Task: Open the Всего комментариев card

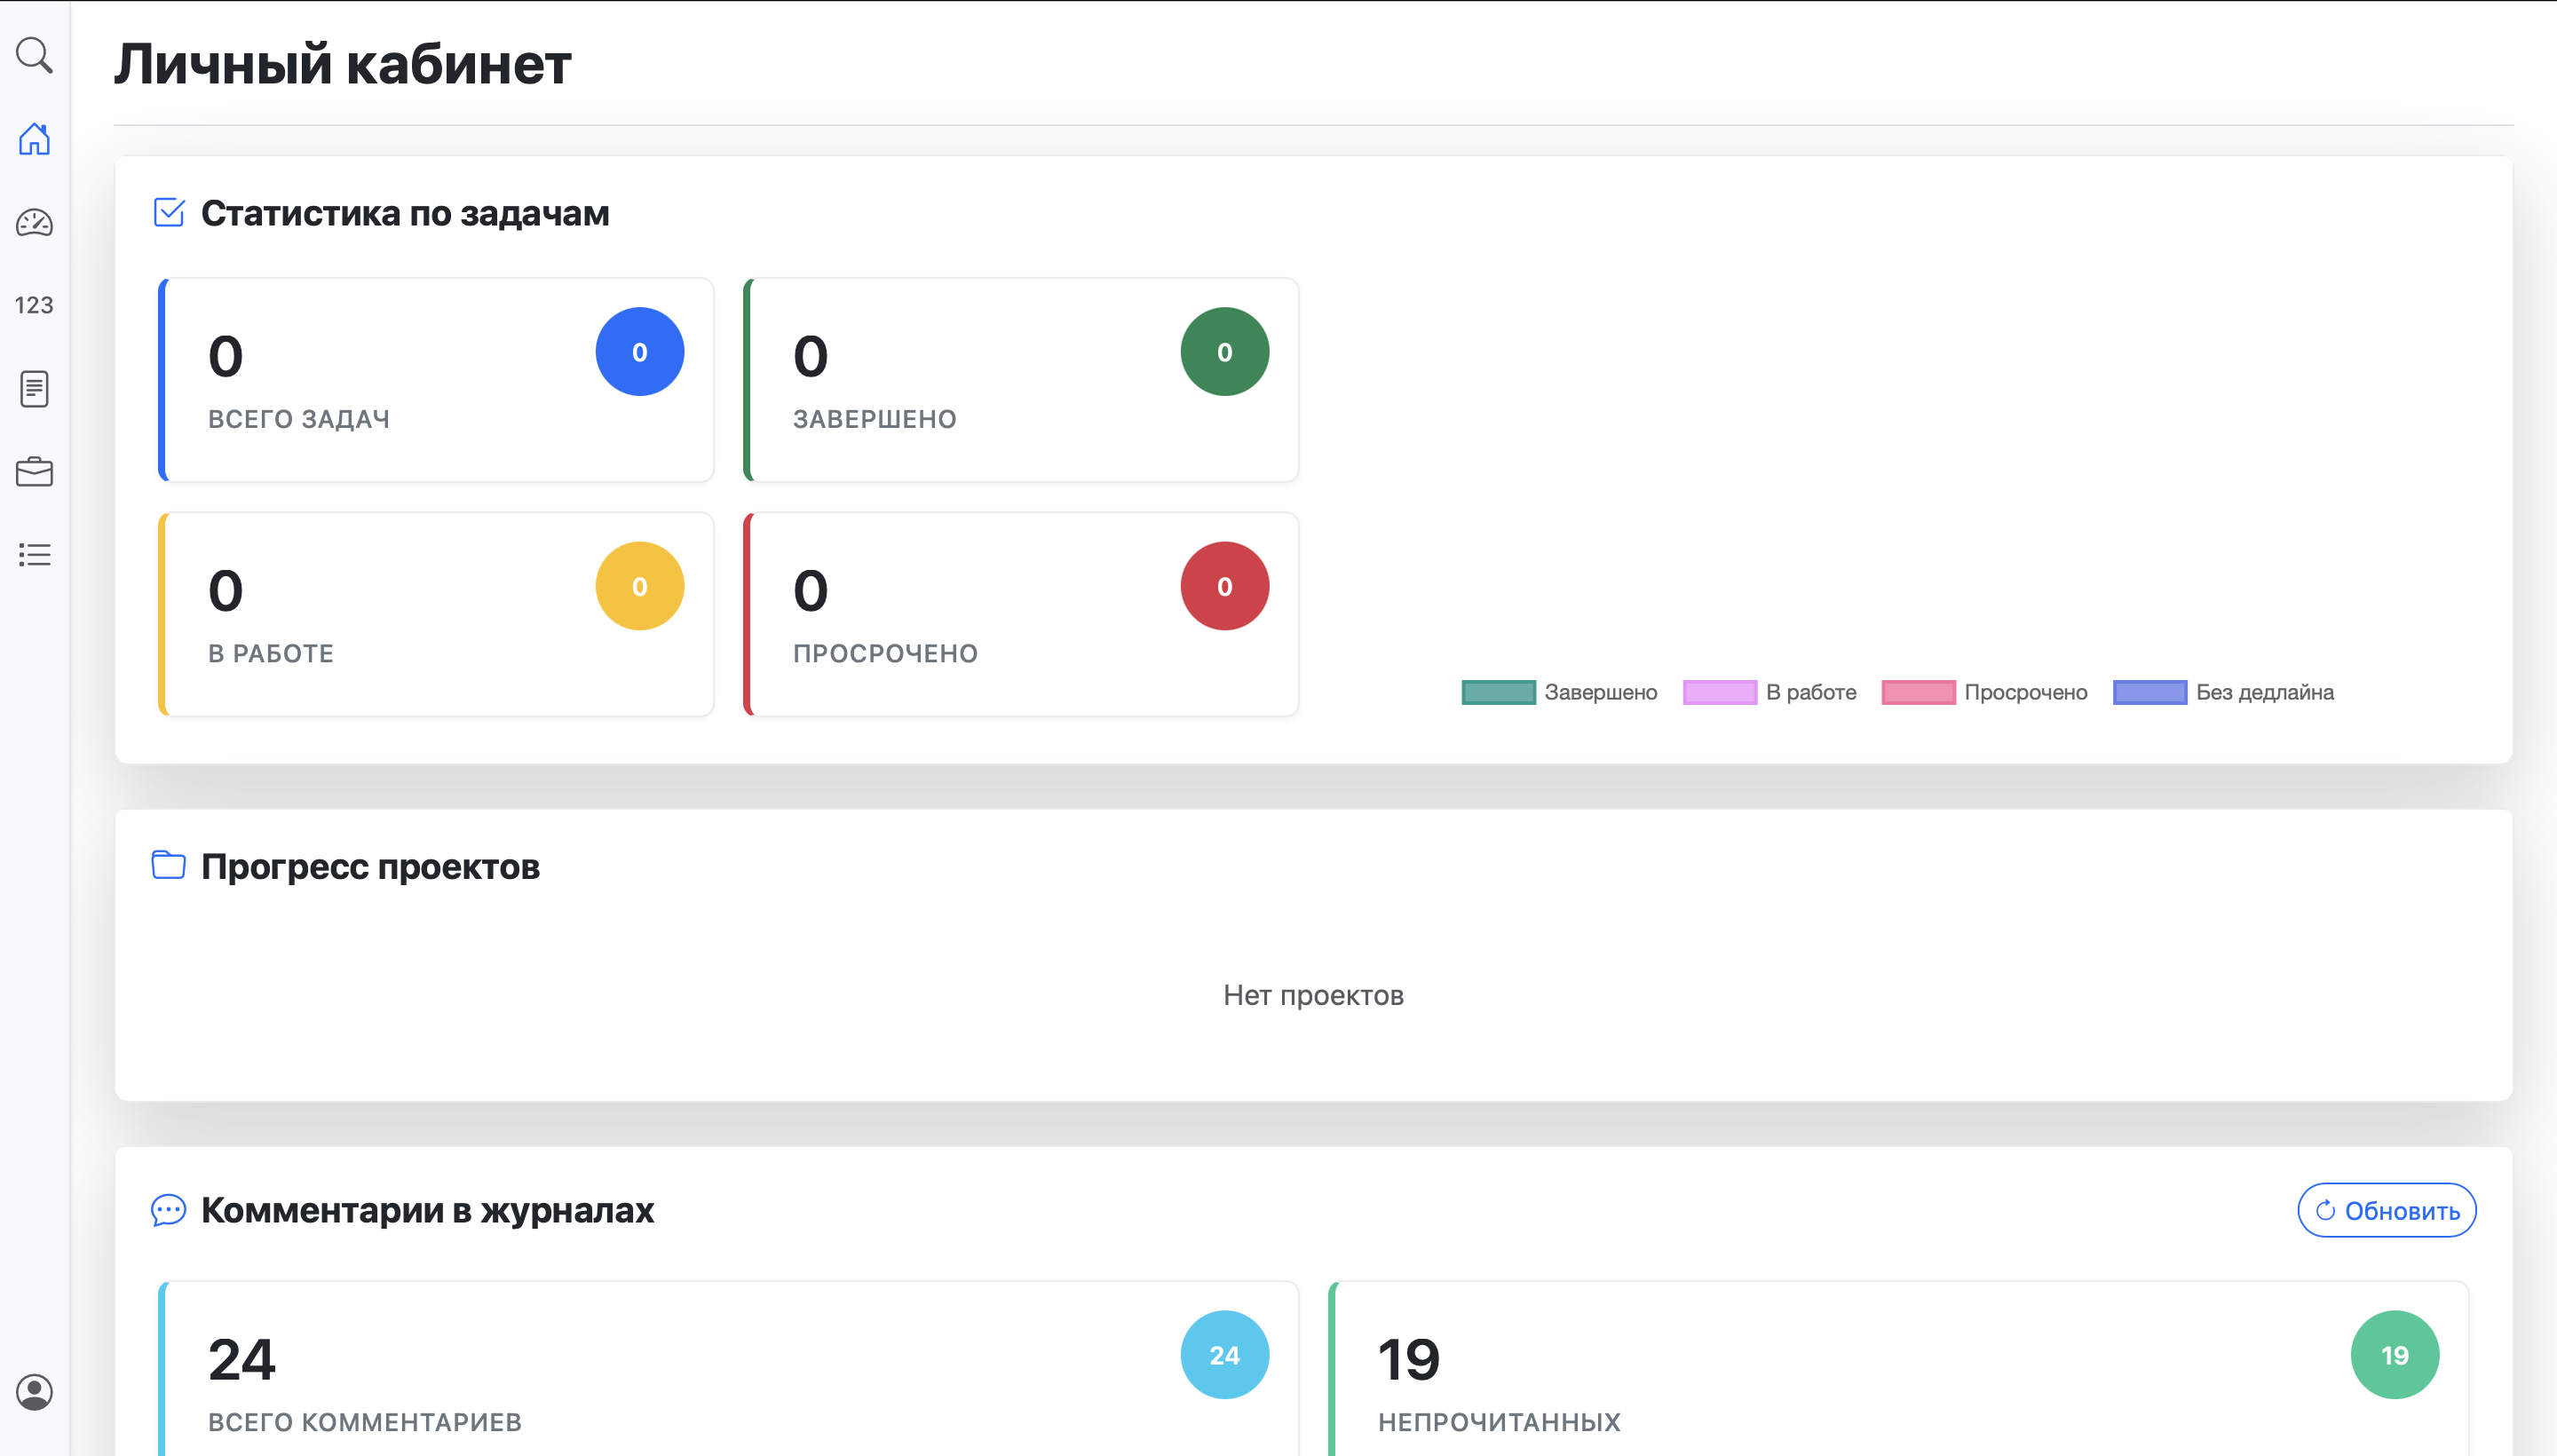Action: [728, 1368]
